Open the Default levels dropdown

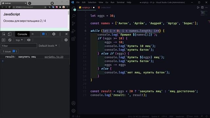[x=48, y=46]
